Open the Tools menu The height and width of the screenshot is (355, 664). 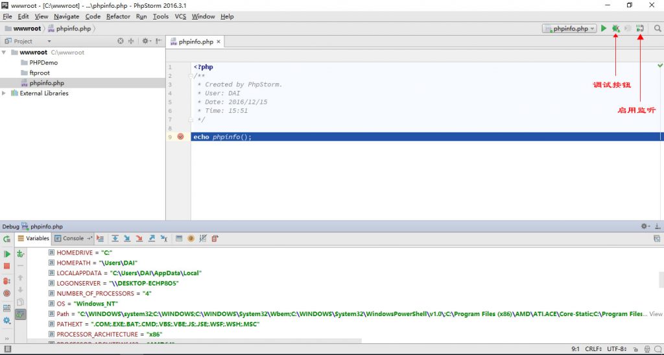(x=161, y=16)
